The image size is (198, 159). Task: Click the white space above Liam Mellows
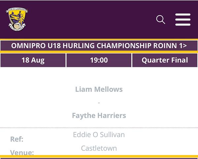pos(99,76)
